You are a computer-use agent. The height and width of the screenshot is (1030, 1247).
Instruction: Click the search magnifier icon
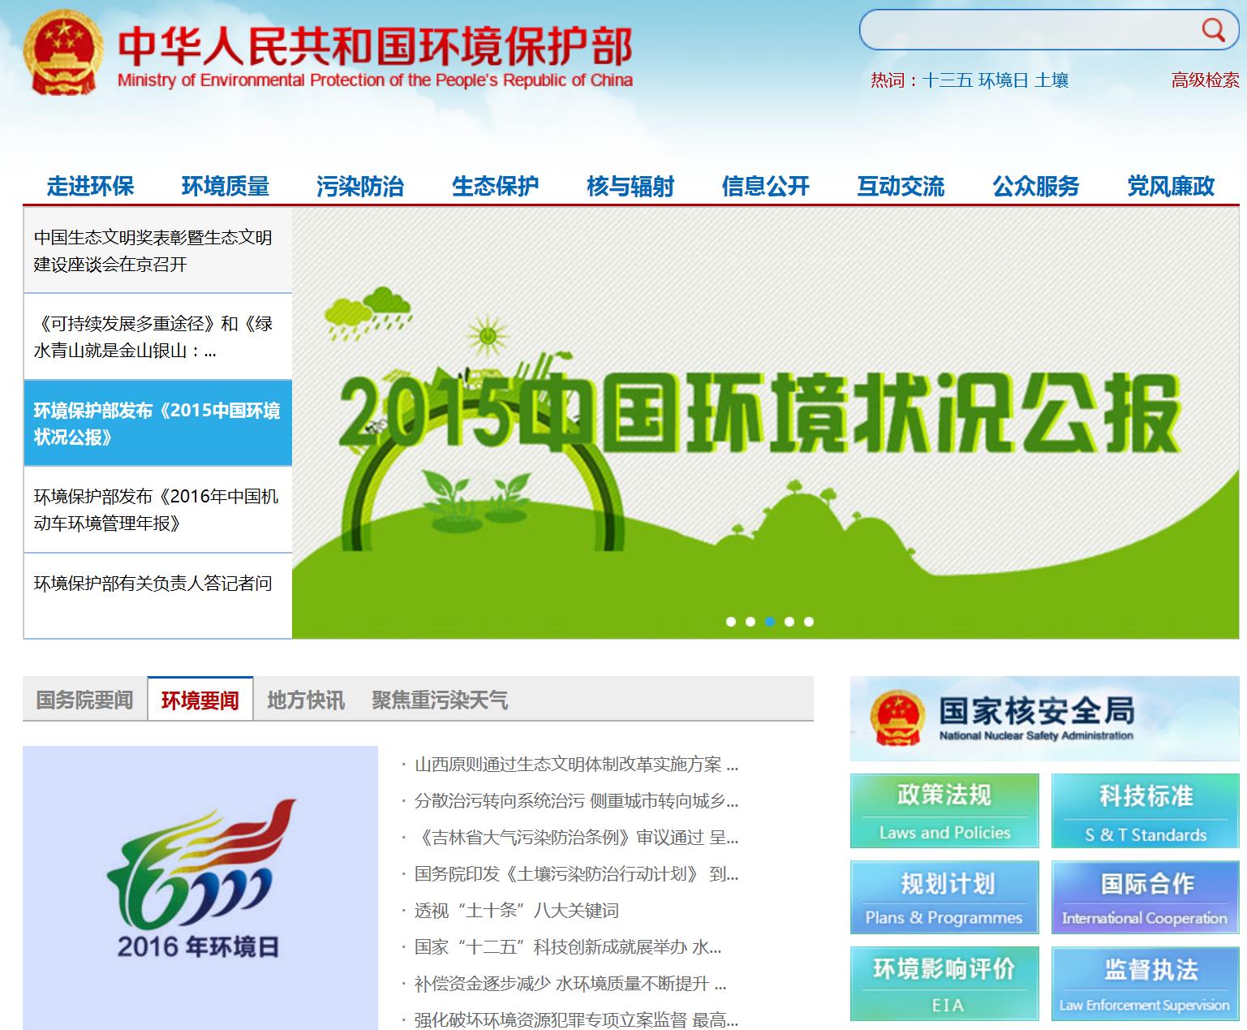tap(1213, 30)
